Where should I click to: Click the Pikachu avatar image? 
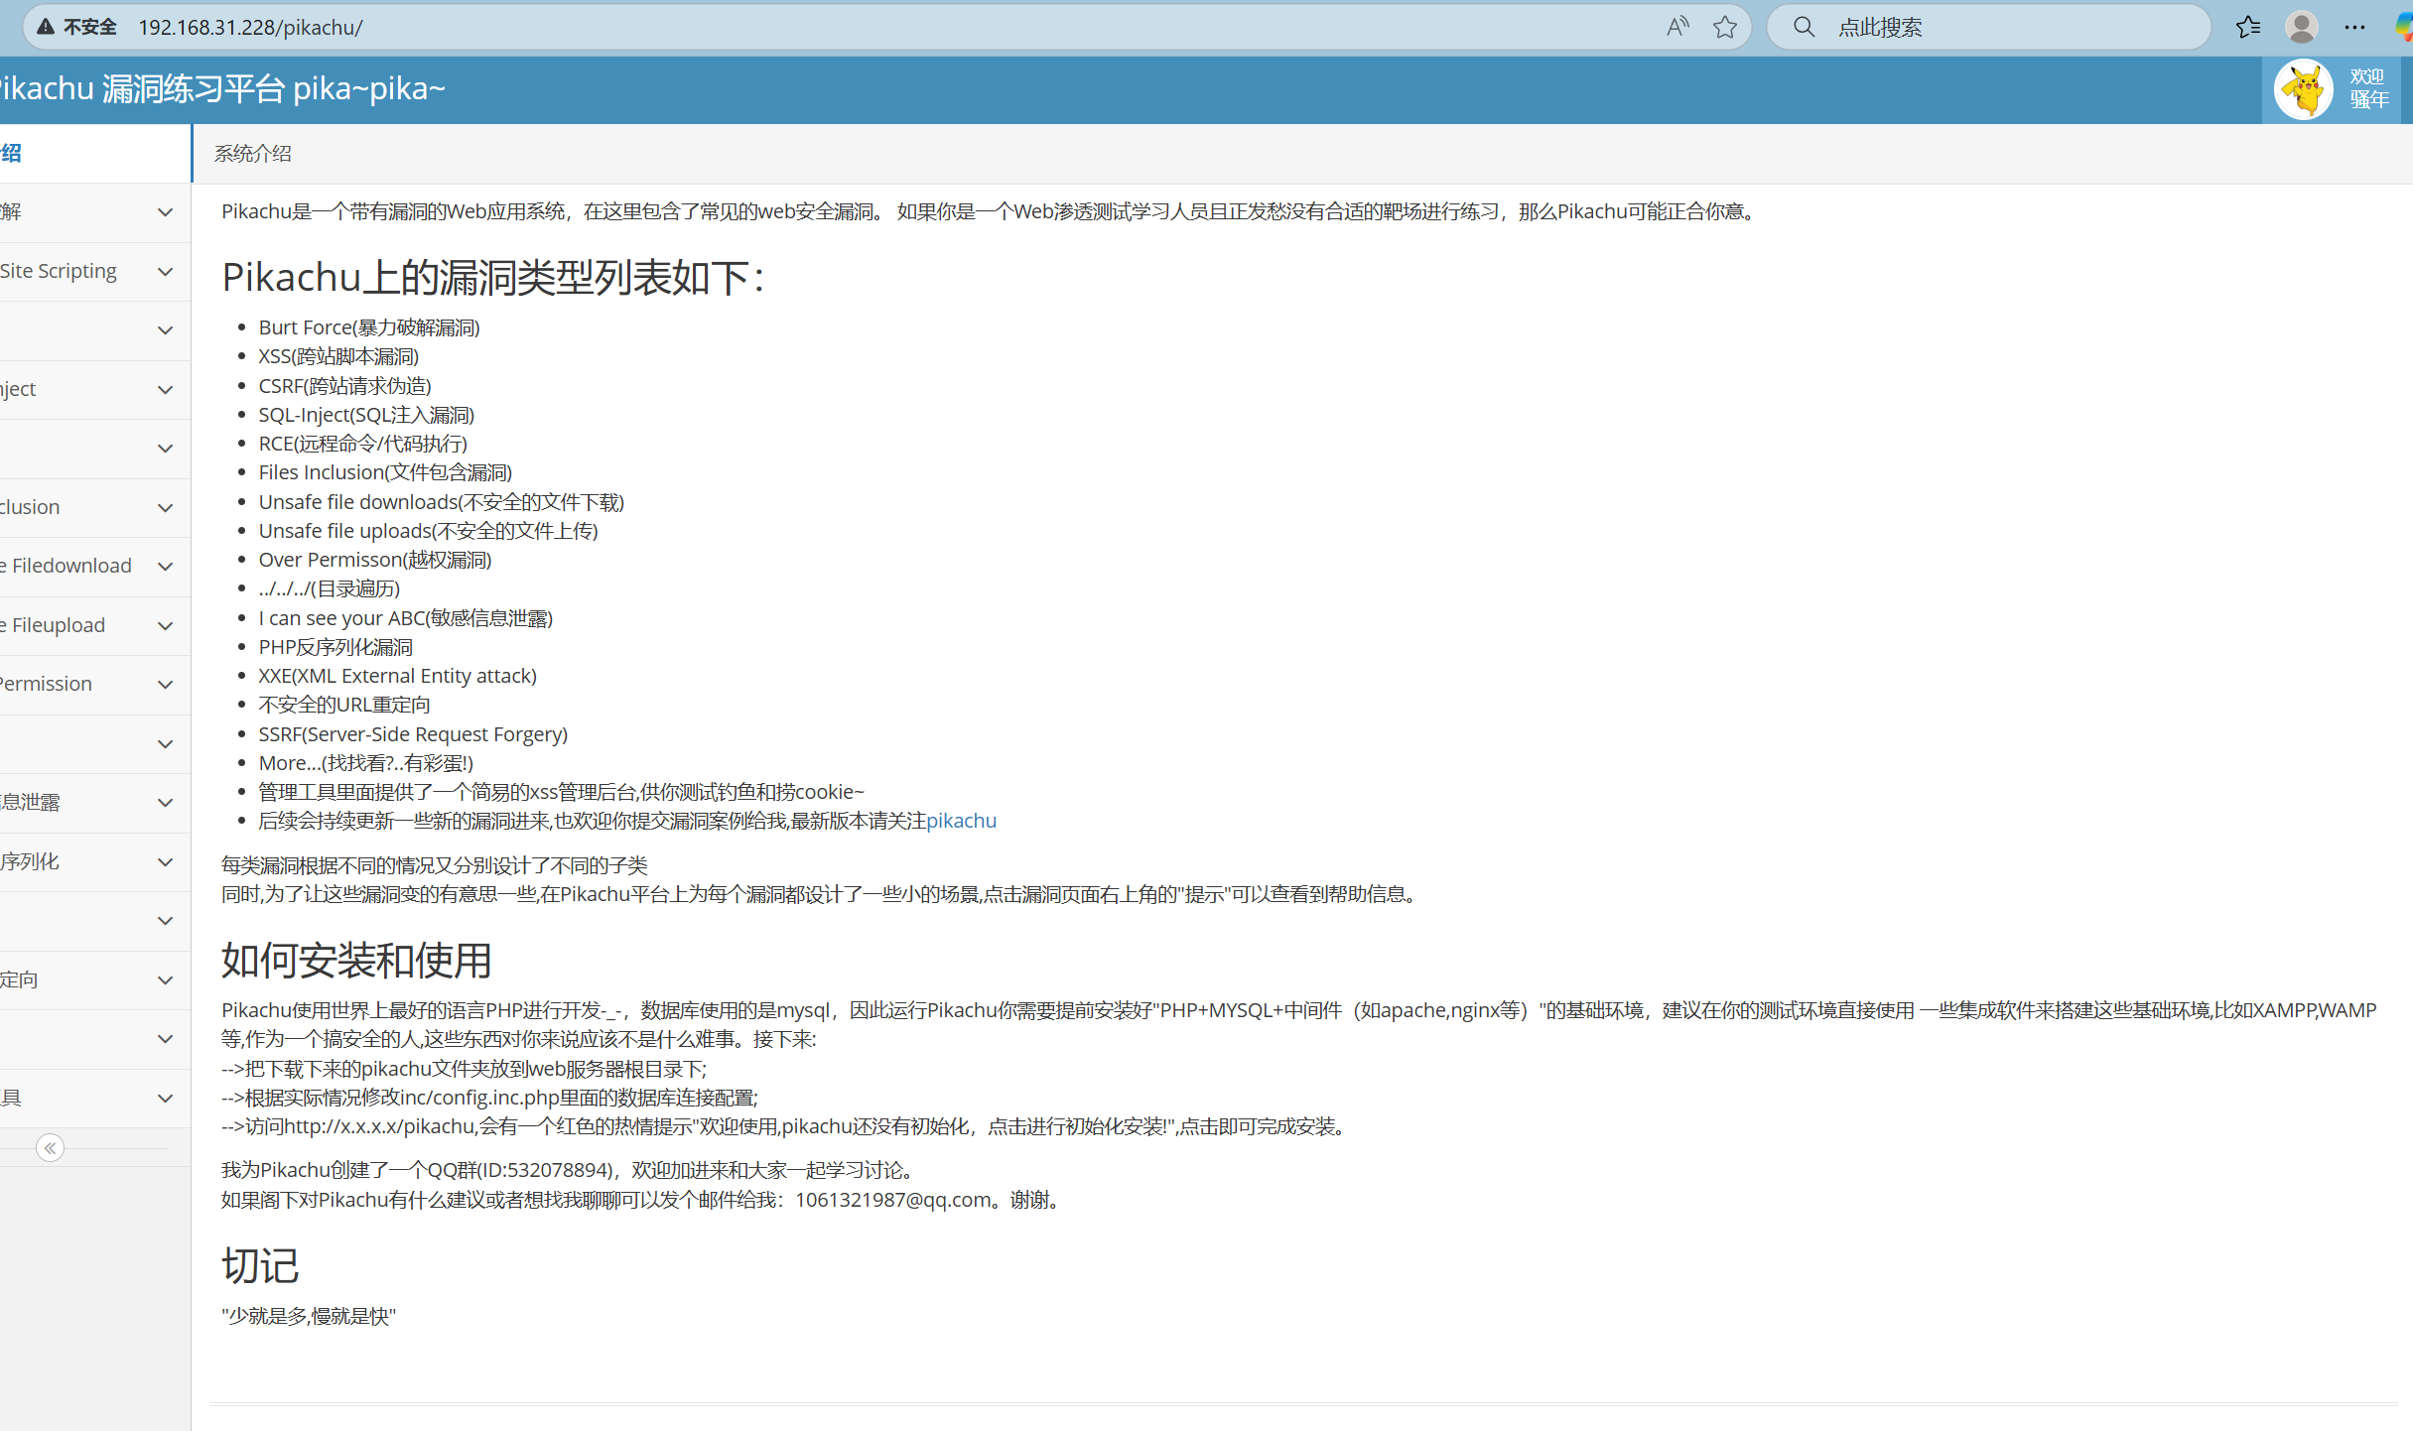(2303, 89)
